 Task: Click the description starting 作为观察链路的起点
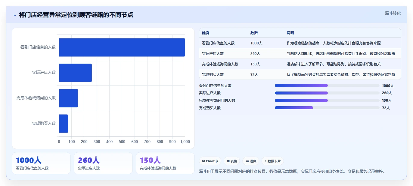pyautogui.click(x=334, y=43)
